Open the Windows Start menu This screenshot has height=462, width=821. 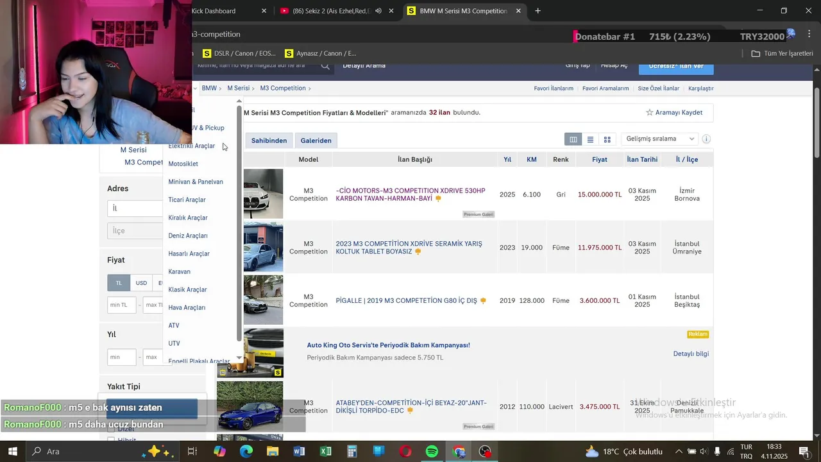pos(12,452)
